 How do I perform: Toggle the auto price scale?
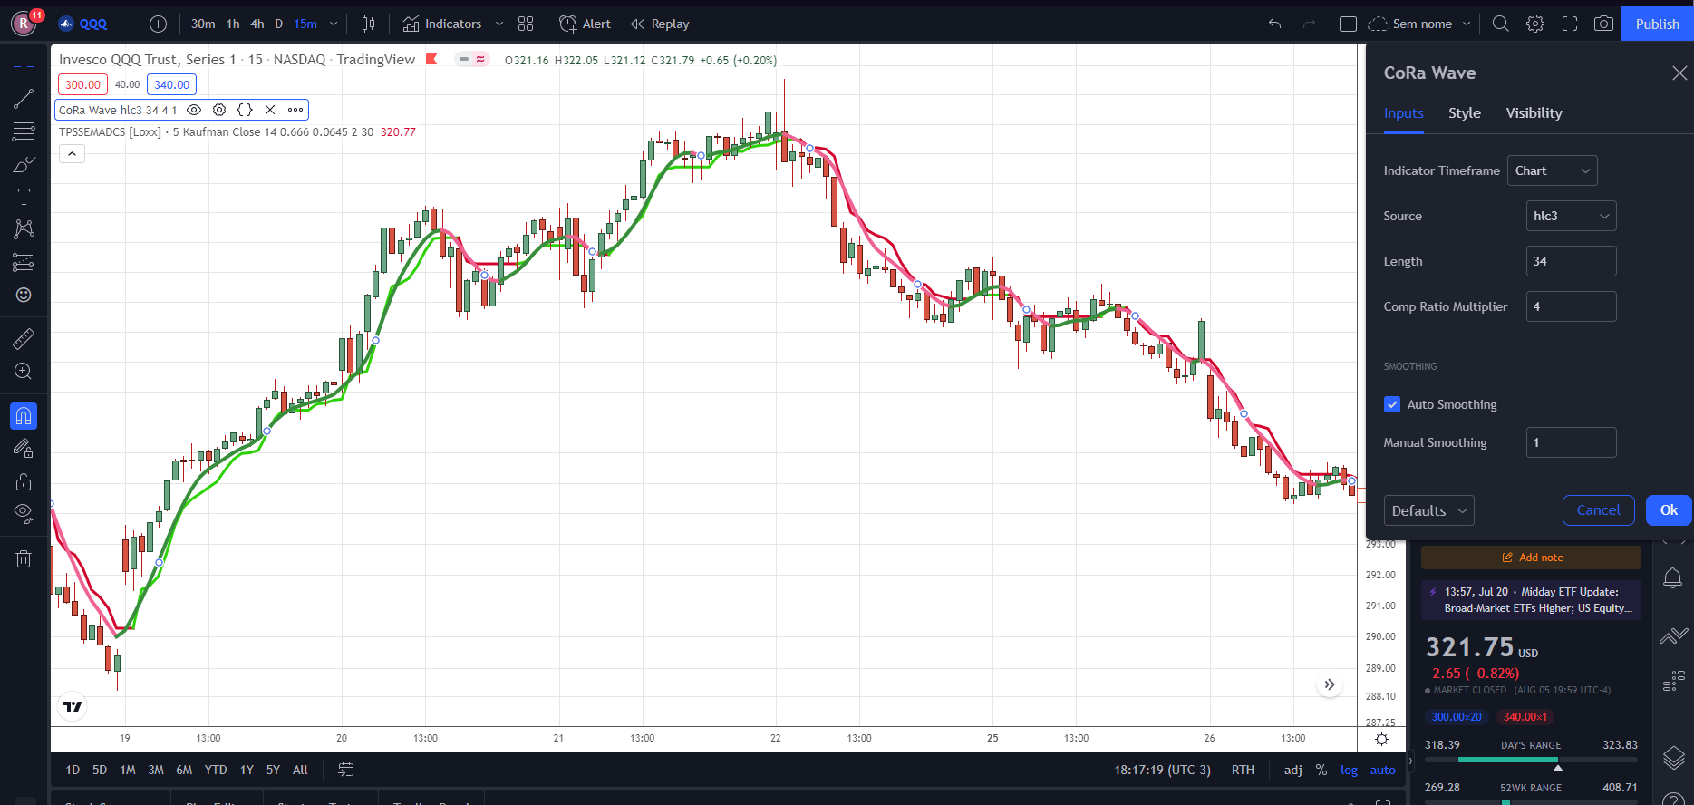point(1383,770)
